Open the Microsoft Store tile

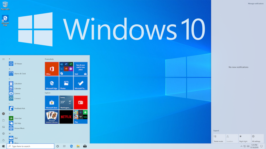tap(52, 102)
